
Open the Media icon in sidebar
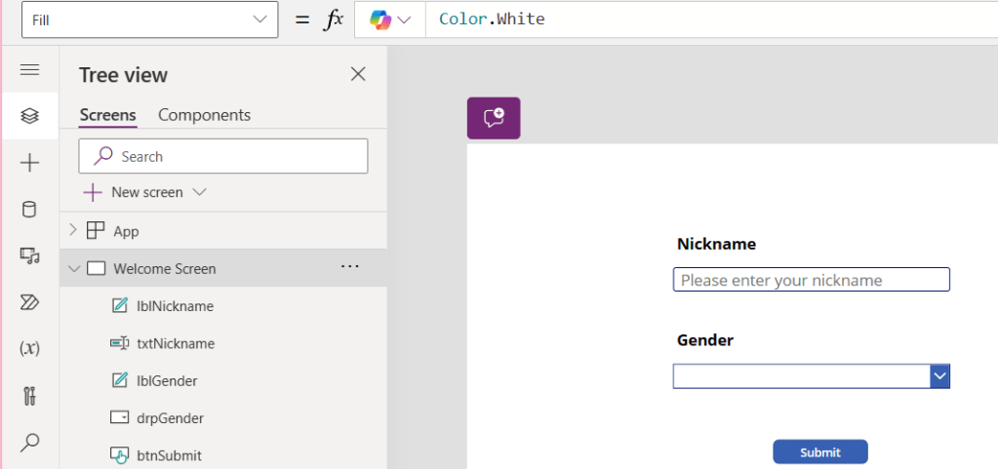coord(29,256)
